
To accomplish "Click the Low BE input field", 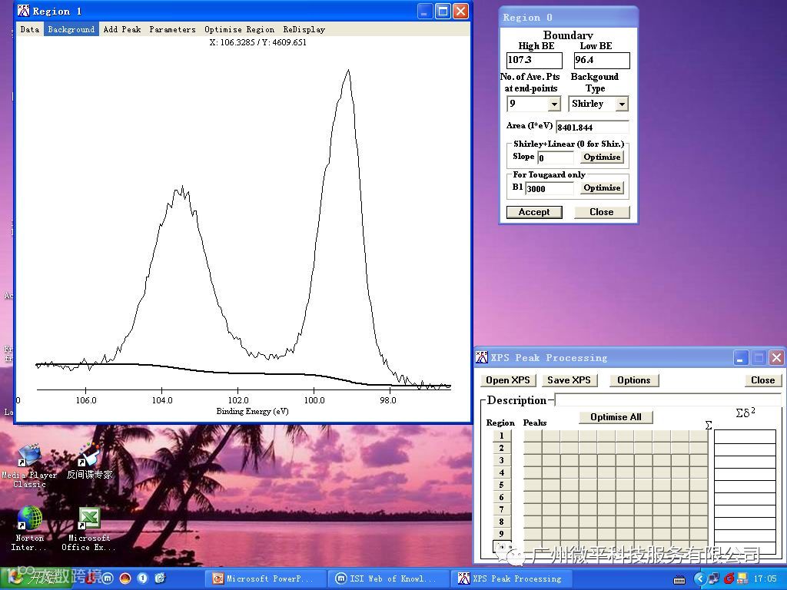I will coord(601,60).
